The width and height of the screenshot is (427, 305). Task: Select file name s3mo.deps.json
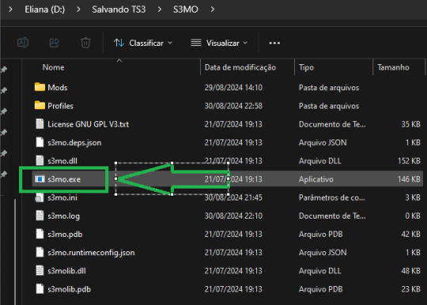(74, 143)
